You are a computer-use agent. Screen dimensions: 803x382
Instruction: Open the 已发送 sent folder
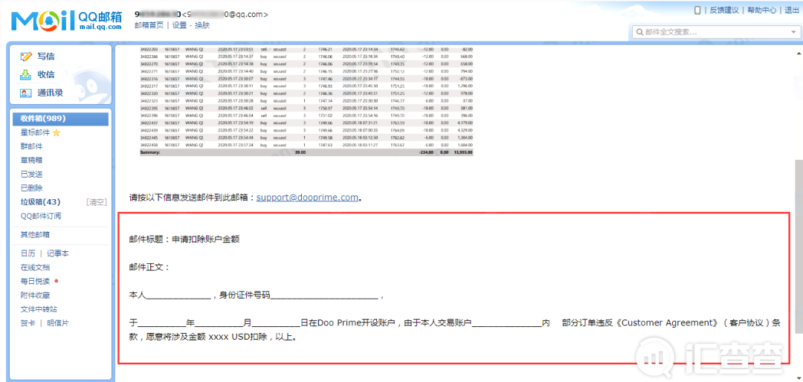31,174
